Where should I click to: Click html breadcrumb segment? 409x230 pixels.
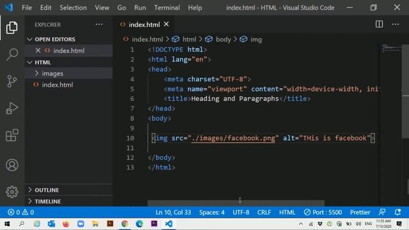[189, 40]
